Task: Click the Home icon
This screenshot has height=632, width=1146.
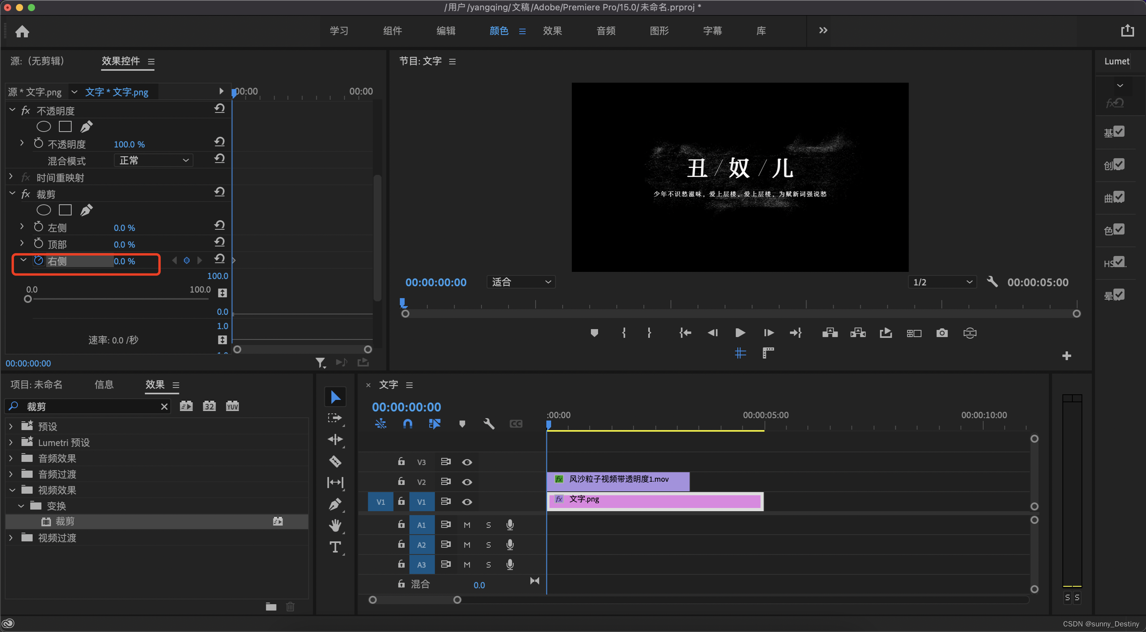Action: pos(22,31)
